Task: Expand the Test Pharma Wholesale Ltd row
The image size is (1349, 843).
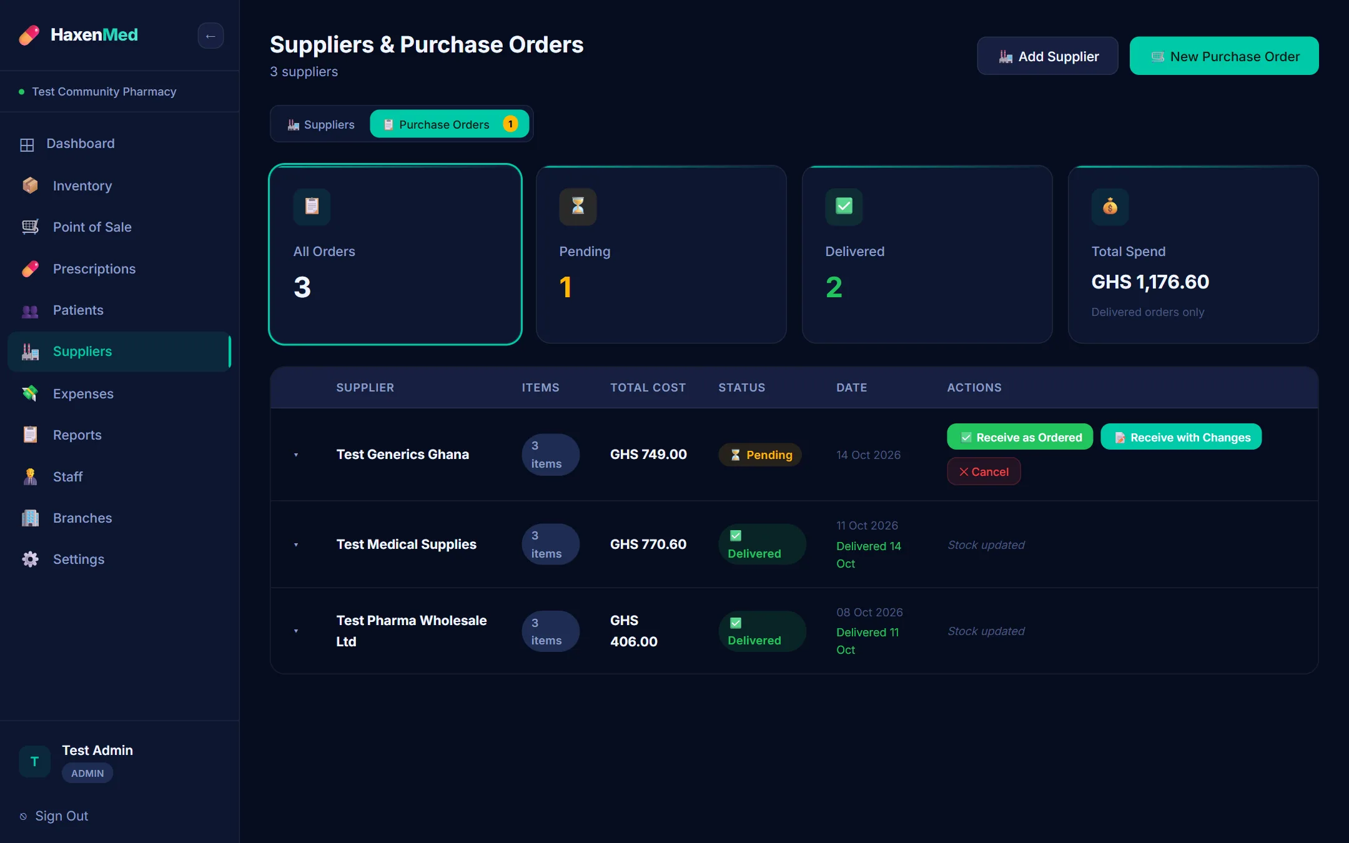Action: click(296, 631)
